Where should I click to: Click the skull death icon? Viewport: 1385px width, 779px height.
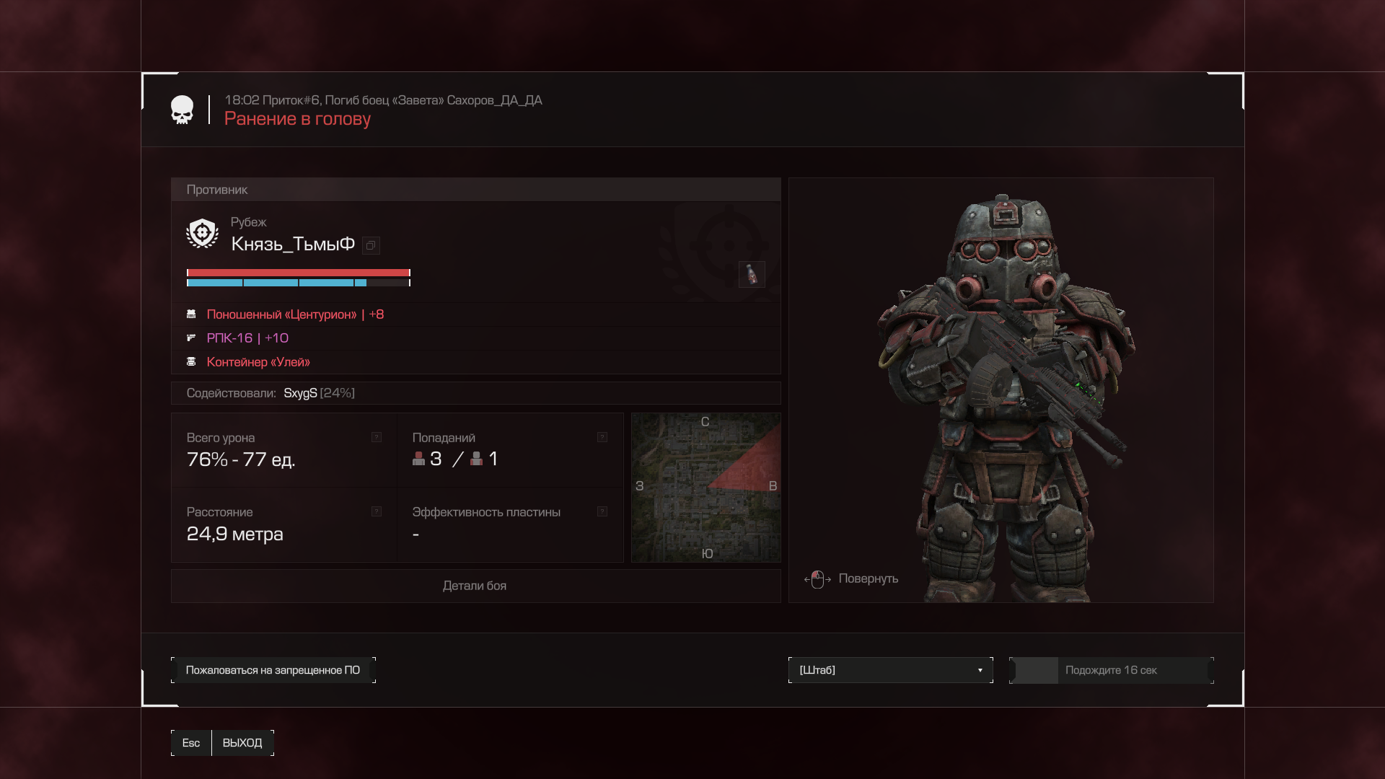183,110
